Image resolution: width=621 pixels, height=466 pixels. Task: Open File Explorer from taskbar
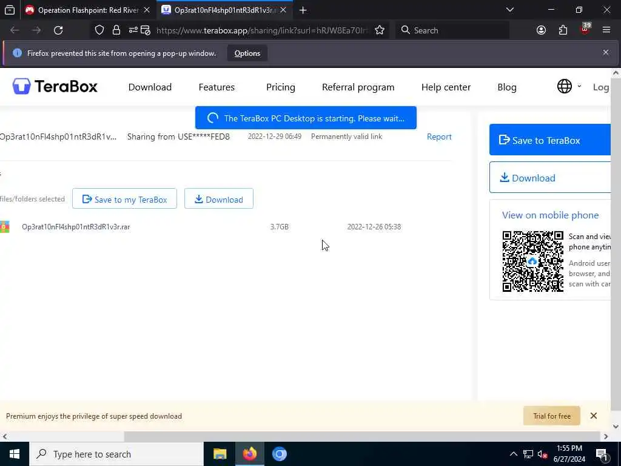click(x=220, y=454)
